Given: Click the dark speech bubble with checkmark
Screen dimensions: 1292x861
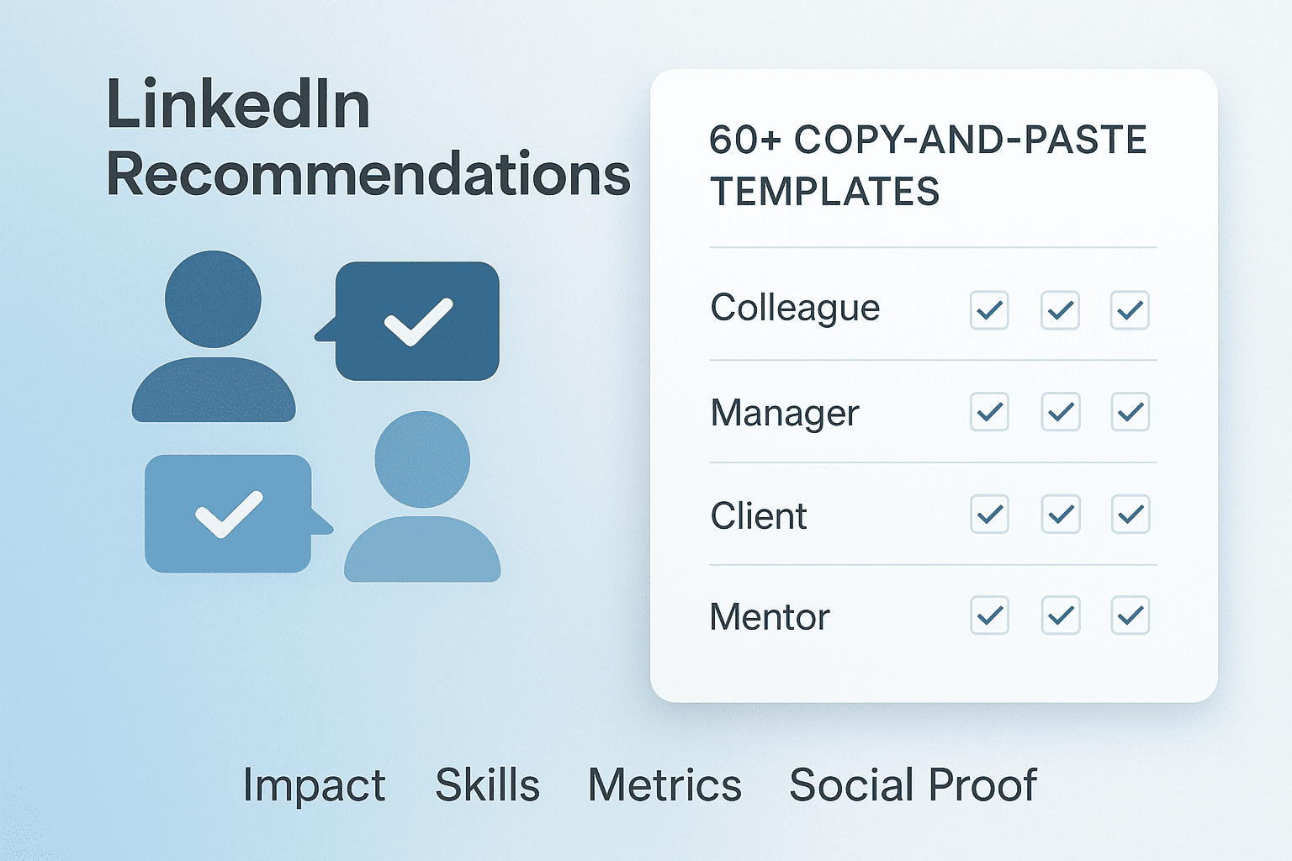Looking at the screenshot, I should click(x=408, y=321).
